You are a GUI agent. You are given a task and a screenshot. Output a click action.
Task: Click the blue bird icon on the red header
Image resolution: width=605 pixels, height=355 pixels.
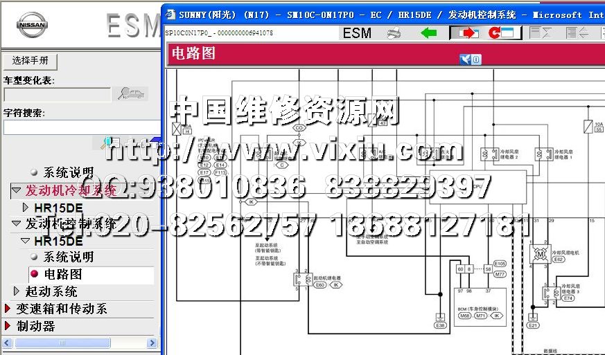click(x=466, y=60)
